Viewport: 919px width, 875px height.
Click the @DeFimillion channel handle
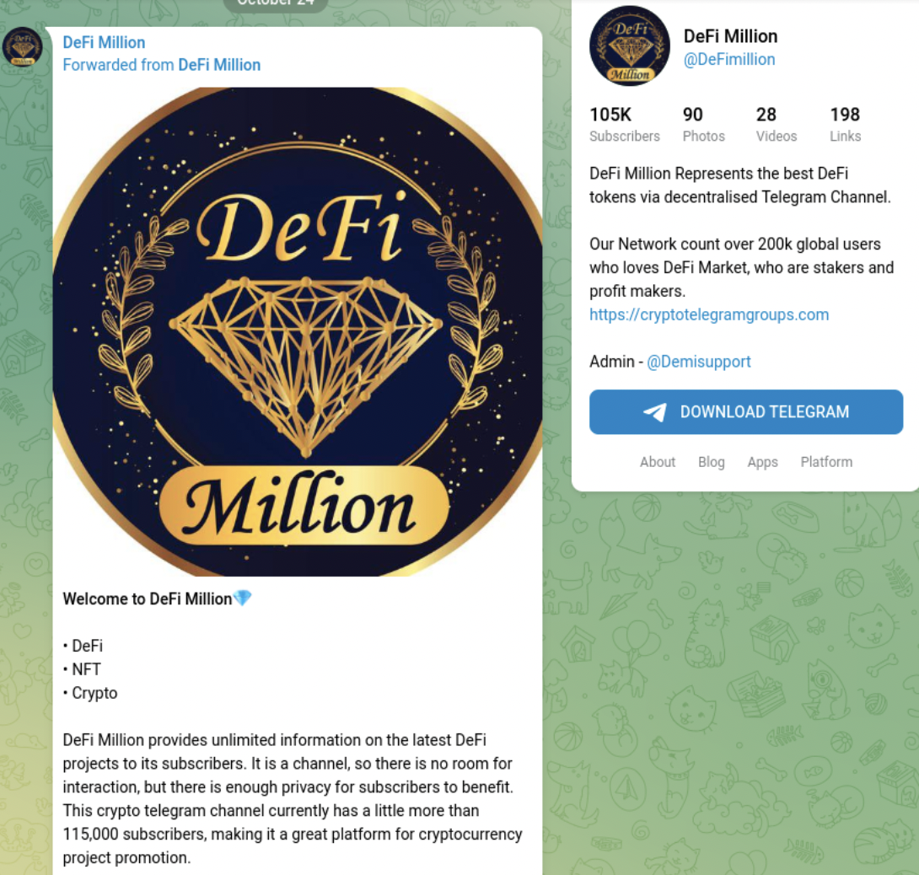coord(729,59)
